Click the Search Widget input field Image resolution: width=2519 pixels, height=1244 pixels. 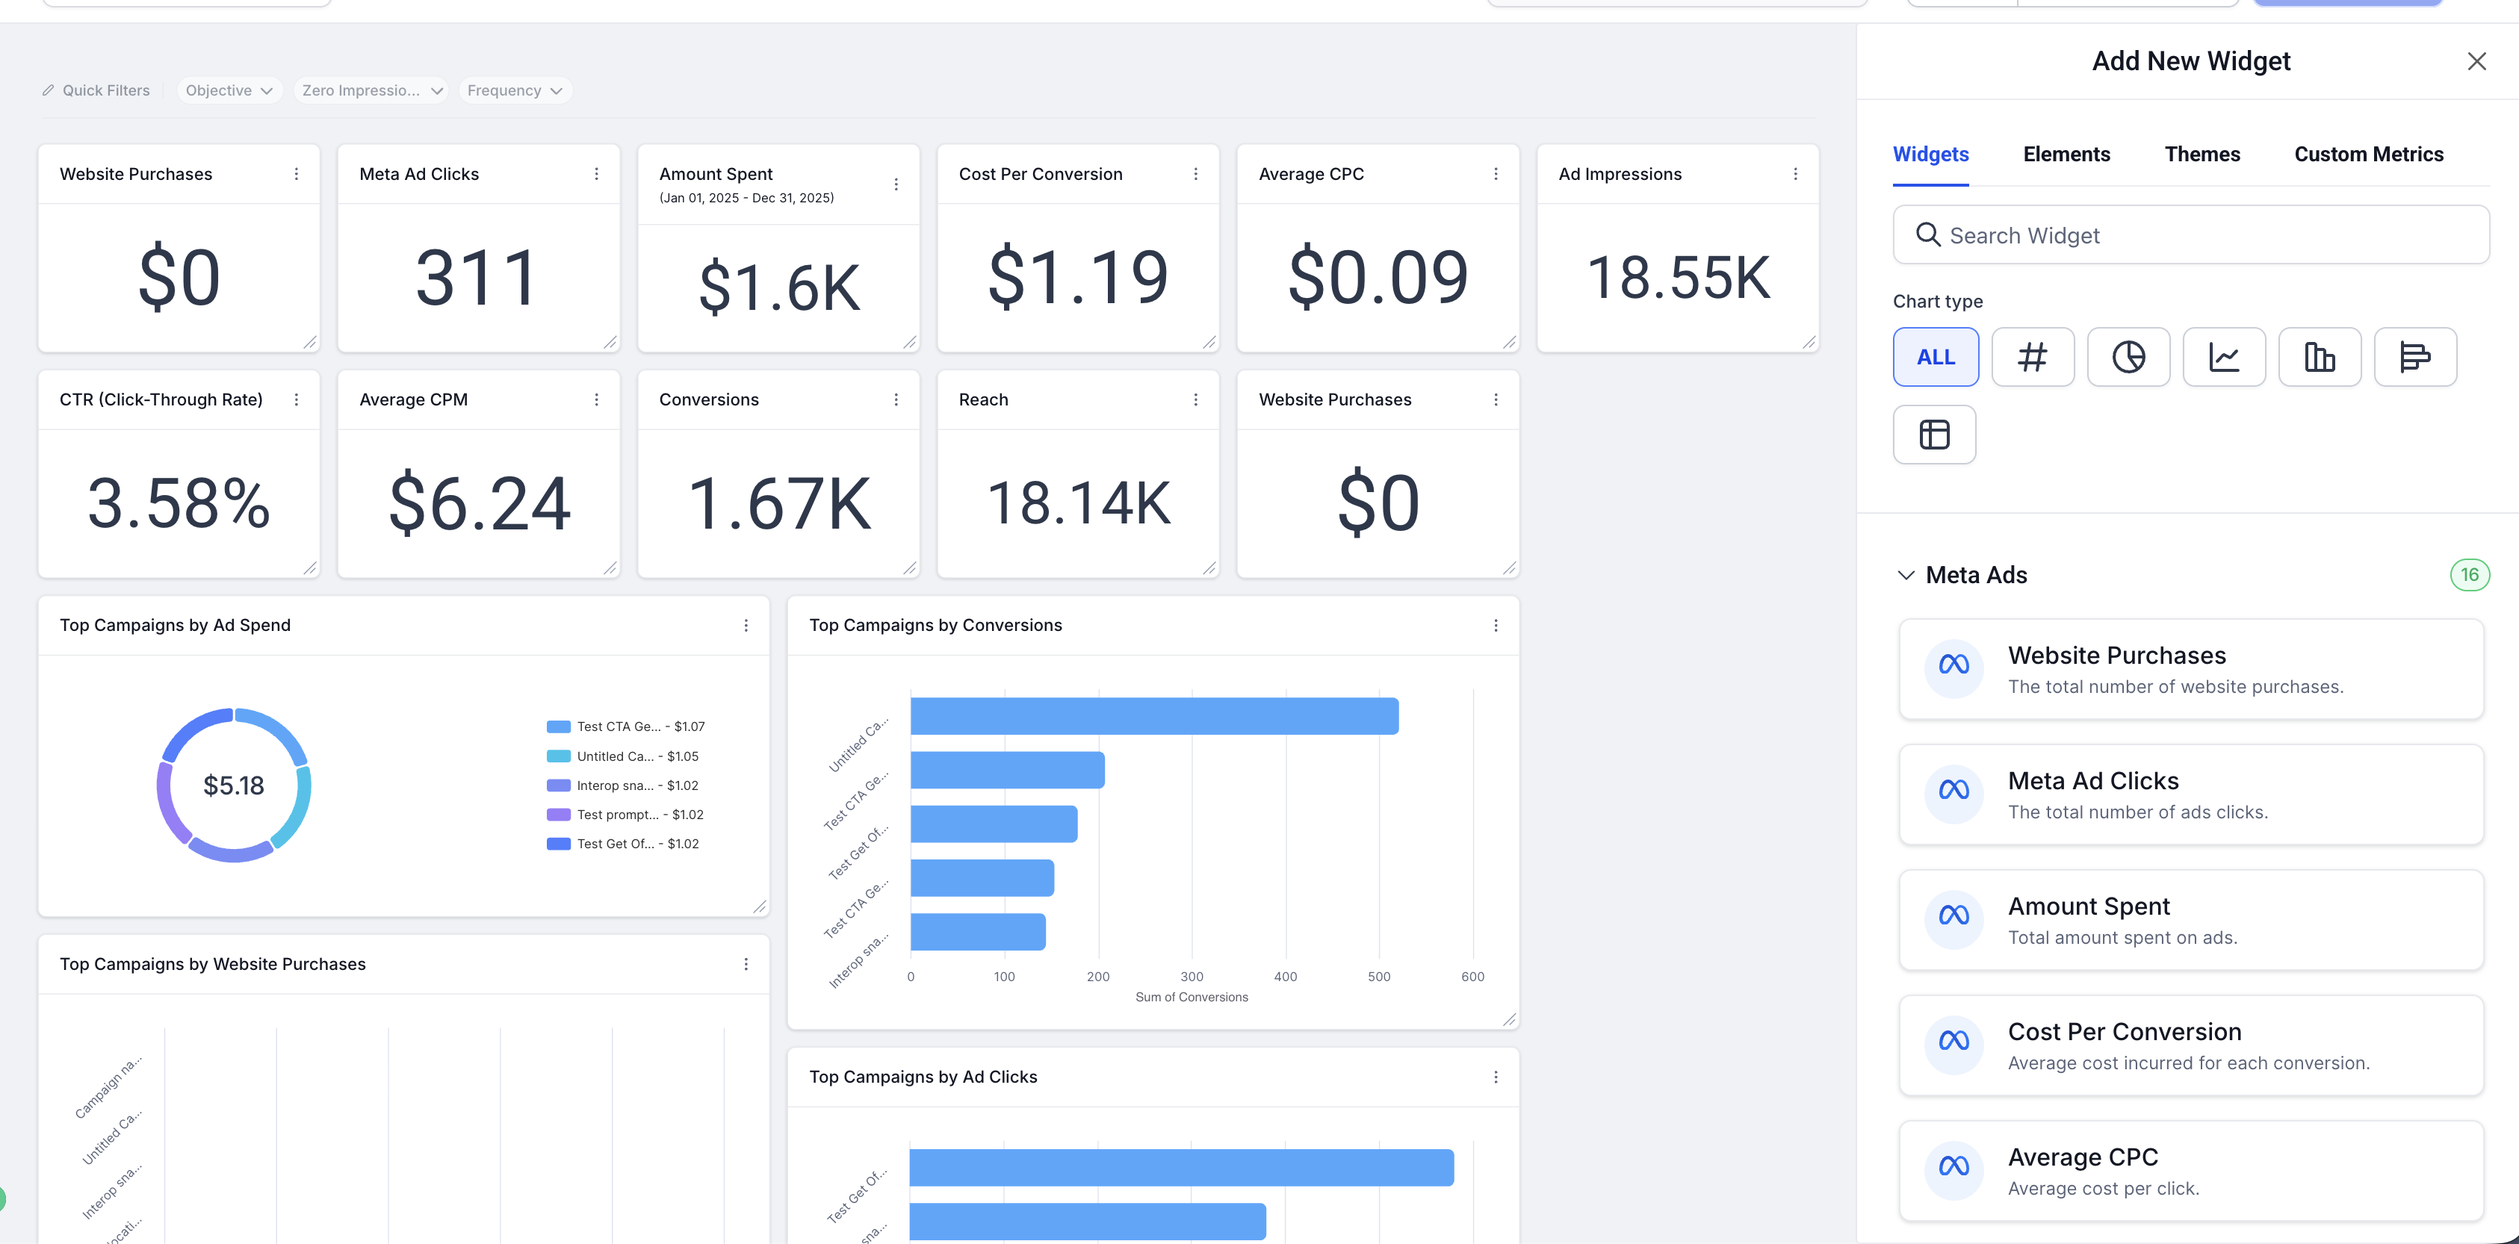(2190, 234)
